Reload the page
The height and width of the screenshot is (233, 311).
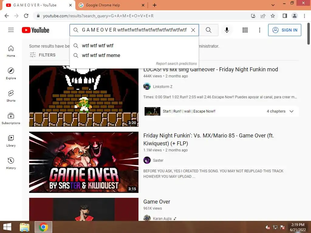pyautogui.click(x=26, y=16)
